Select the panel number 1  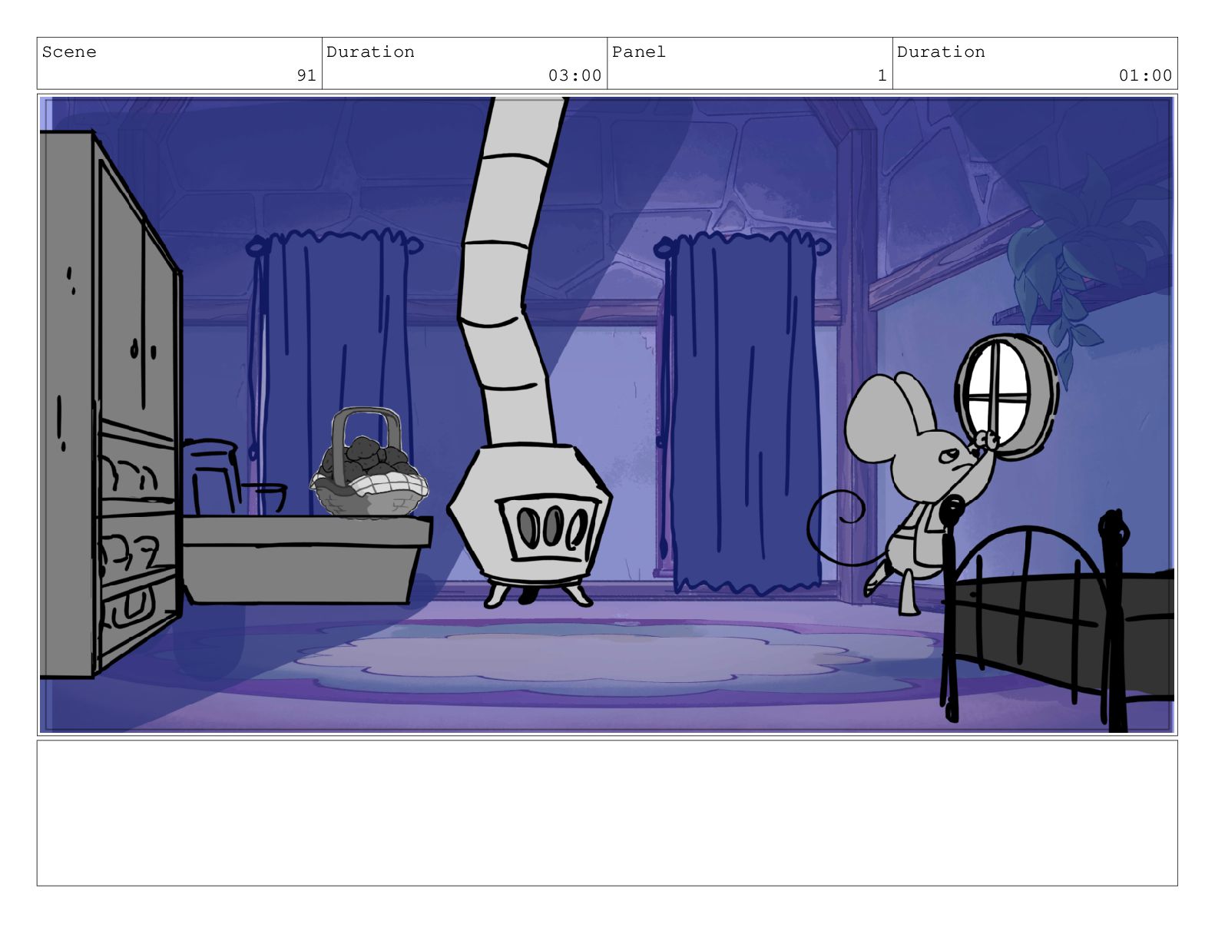pos(882,75)
